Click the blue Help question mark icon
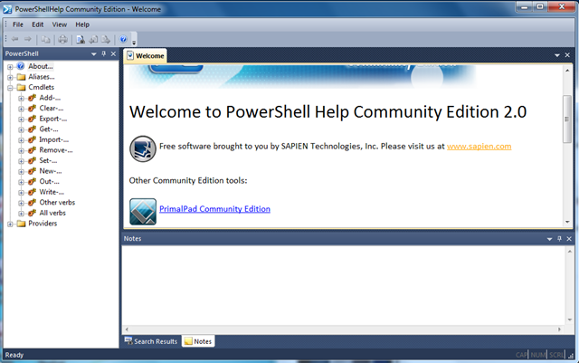 tap(123, 39)
